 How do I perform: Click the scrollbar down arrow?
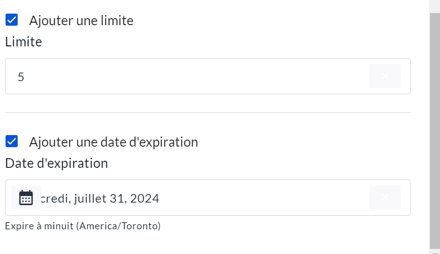pyautogui.click(x=434, y=251)
